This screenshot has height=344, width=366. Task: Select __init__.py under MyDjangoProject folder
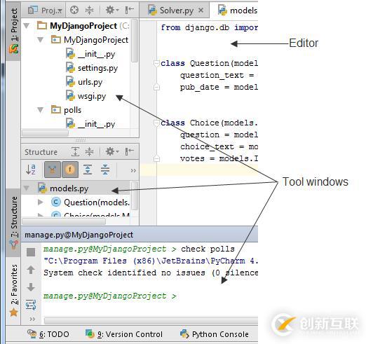pyautogui.click(x=96, y=54)
